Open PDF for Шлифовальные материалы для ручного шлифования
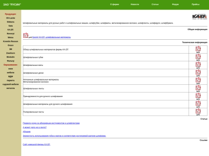 [198, 103]
